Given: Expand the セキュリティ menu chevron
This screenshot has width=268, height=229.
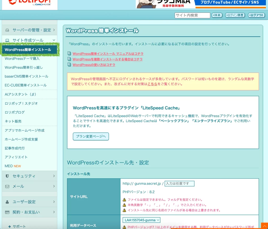Looking at the screenshot, I should click(54, 176).
